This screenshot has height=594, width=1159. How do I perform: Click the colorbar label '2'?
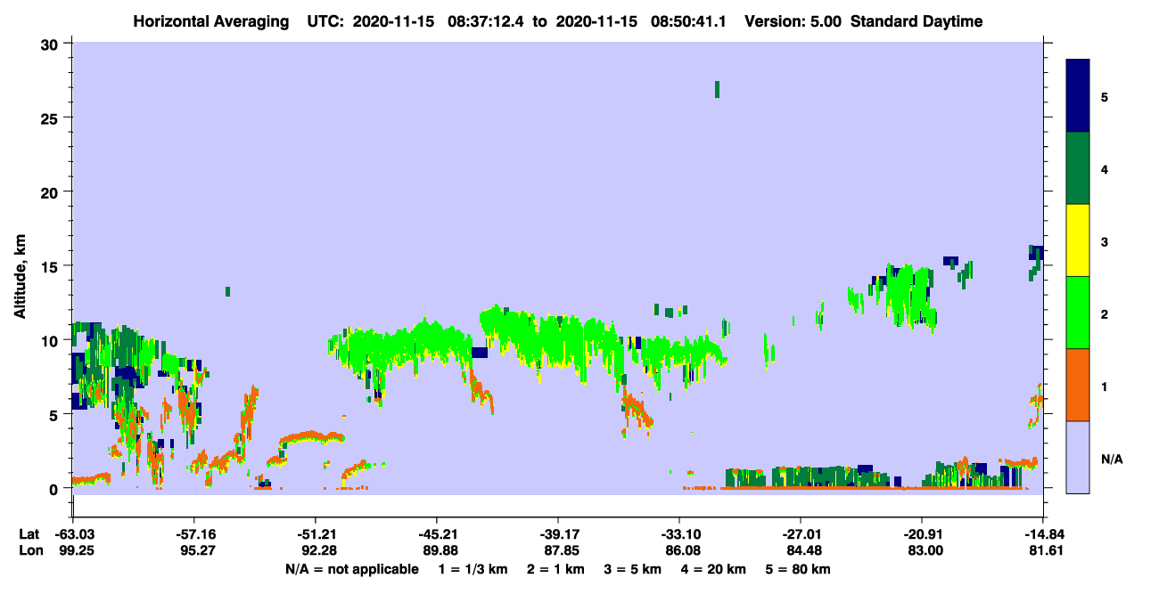[1104, 313]
